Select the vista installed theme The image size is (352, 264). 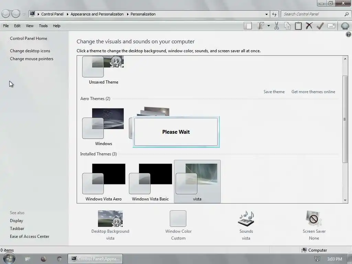(x=197, y=181)
